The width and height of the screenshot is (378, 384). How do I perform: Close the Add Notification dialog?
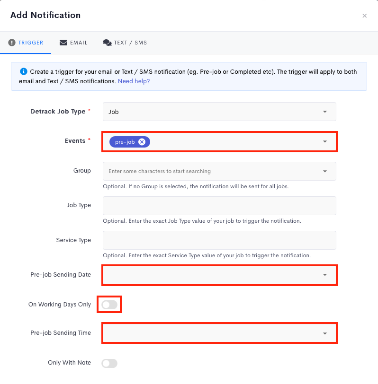[364, 16]
